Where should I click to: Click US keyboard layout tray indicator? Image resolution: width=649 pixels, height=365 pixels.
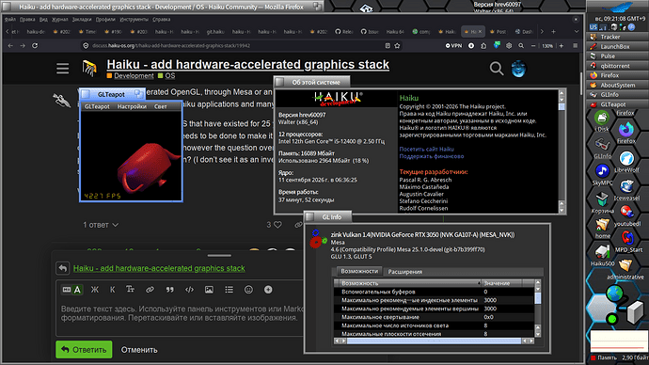click(594, 27)
